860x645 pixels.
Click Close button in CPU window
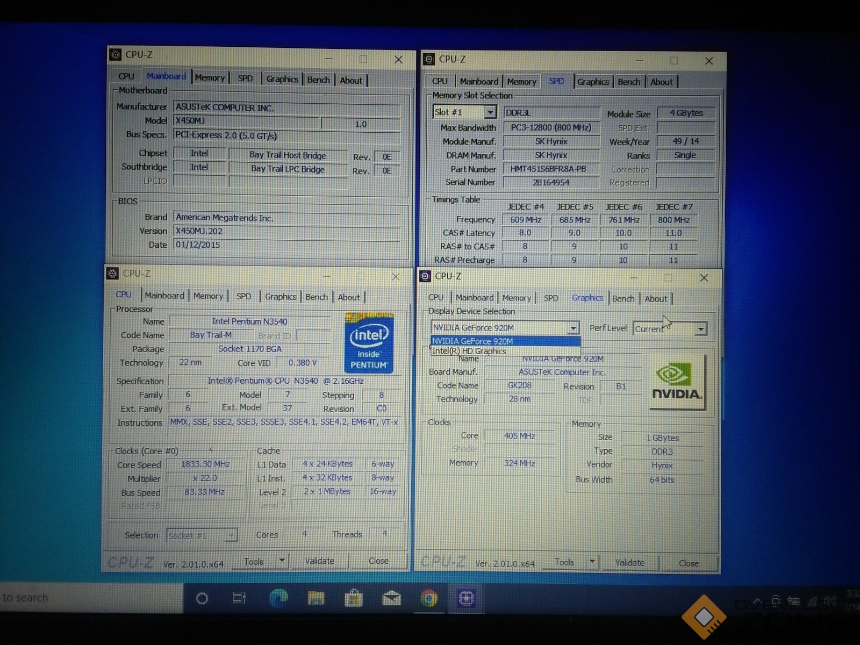pyautogui.click(x=378, y=561)
